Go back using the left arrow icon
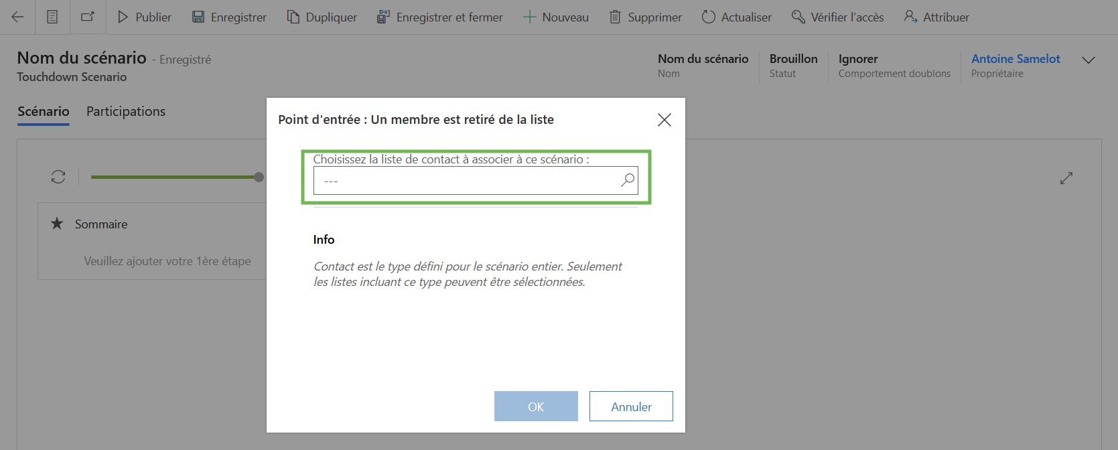1118x450 pixels. pos(18,17)
